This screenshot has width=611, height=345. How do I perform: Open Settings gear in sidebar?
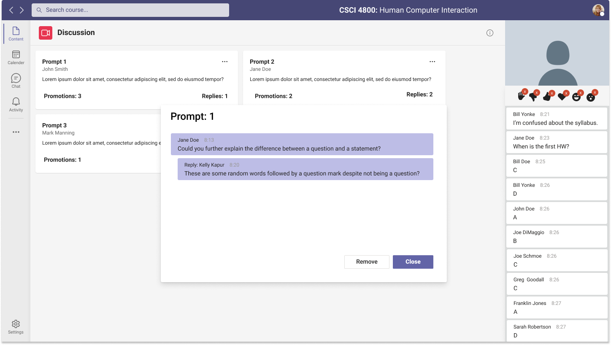tap(16, 327)
